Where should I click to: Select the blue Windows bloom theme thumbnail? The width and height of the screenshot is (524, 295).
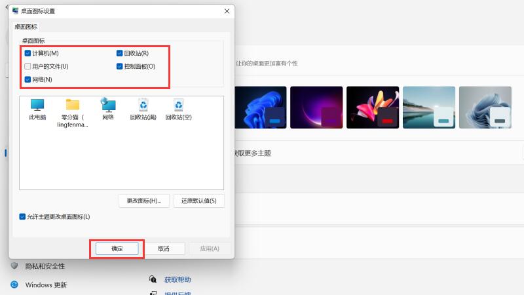pos(260,108)
